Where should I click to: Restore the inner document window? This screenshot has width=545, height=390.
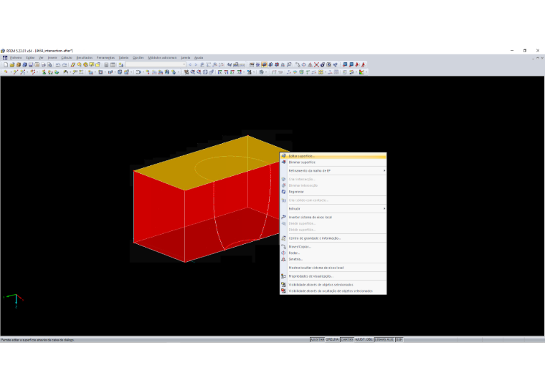538,58
